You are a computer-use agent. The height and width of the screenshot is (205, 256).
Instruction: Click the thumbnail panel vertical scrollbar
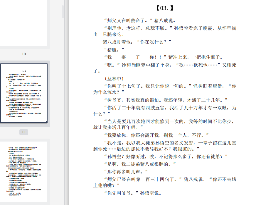click(63, 11)
